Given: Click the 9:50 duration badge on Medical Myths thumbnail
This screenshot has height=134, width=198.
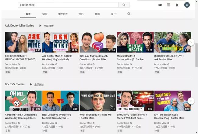Looking at the screenshot, I should pos(38,50).
